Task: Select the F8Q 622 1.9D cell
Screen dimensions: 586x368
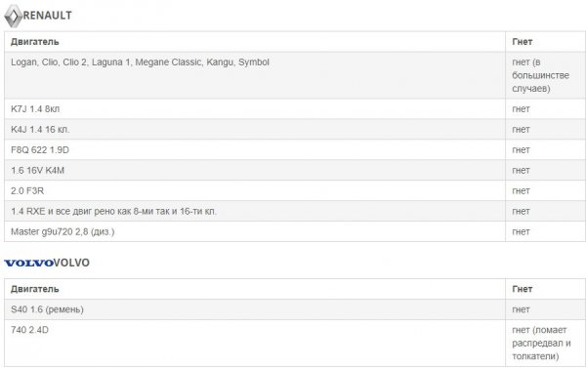Action: pos(255,149)
